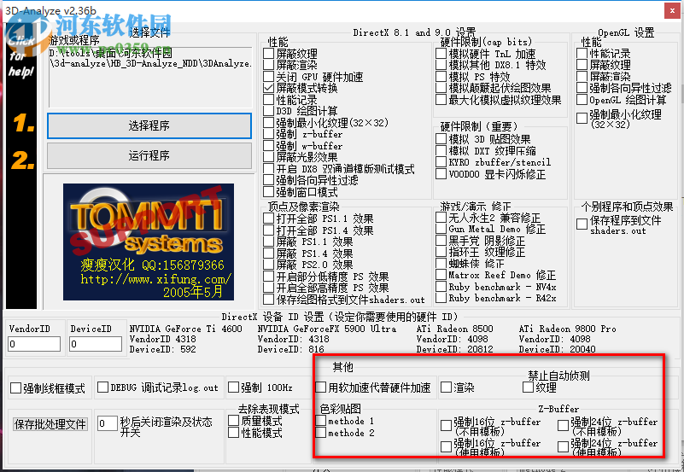
Task: Check 强制各向异性过滤 in DirectX section
Action: point(269,180)
